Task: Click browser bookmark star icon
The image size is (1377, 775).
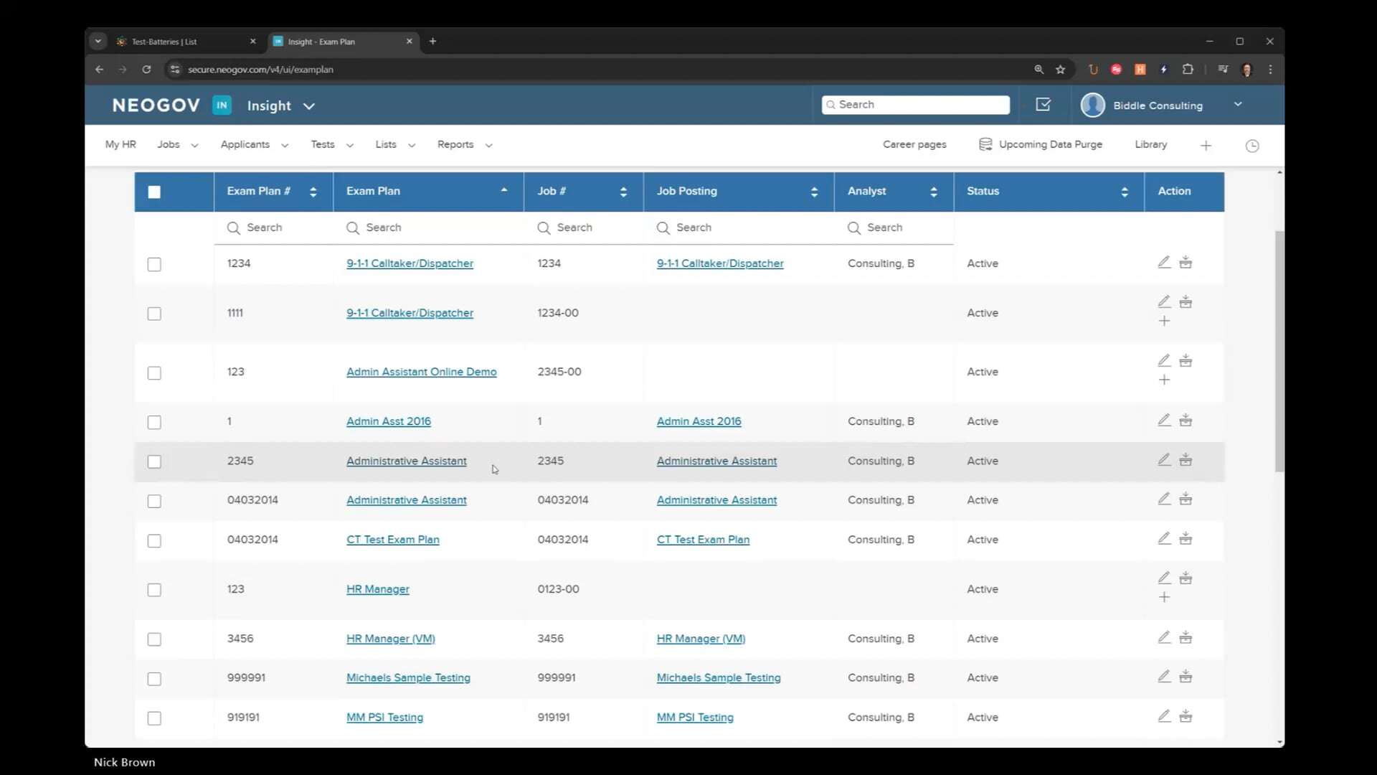Action: (x=1060, y=70)
